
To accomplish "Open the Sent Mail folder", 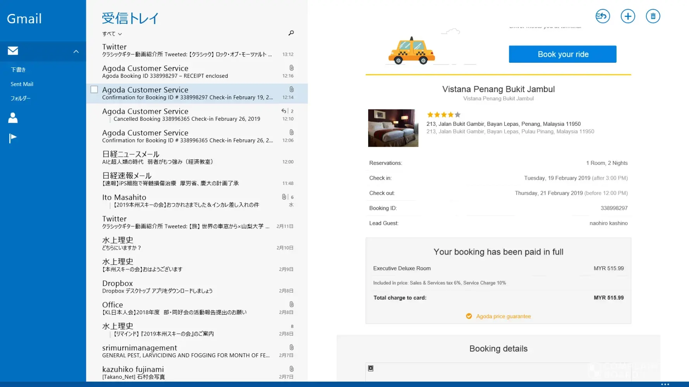I will point(22,84).
